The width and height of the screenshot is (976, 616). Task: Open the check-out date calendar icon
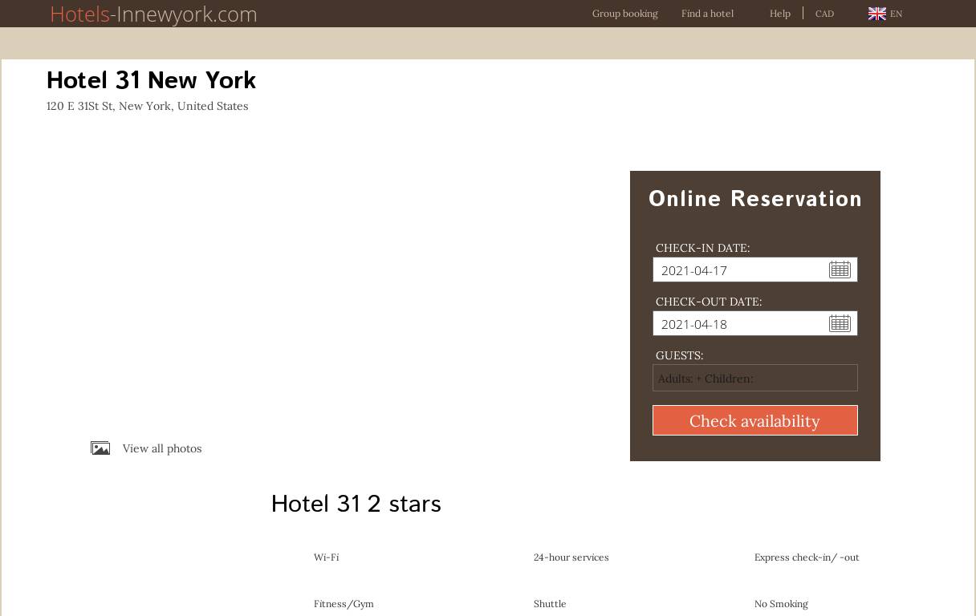pyautogui.click(x=840, y=323)
